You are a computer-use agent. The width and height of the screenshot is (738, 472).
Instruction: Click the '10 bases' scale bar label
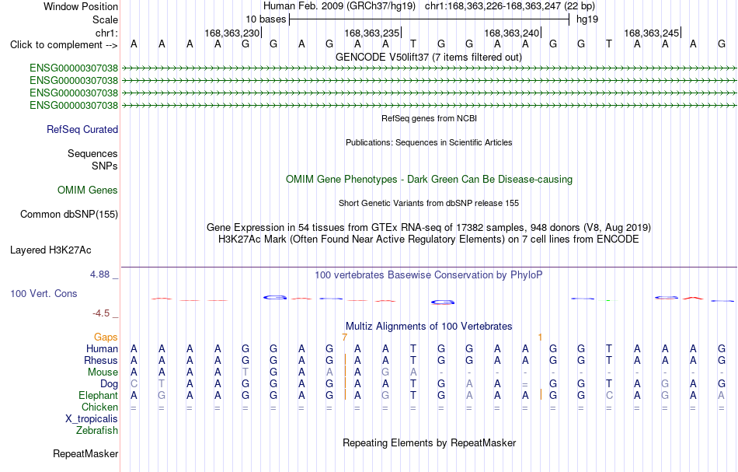point(266,19)
